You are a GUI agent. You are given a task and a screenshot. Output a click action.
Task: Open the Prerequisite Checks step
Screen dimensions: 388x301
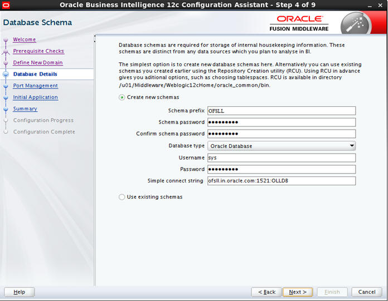click(38, 51)
